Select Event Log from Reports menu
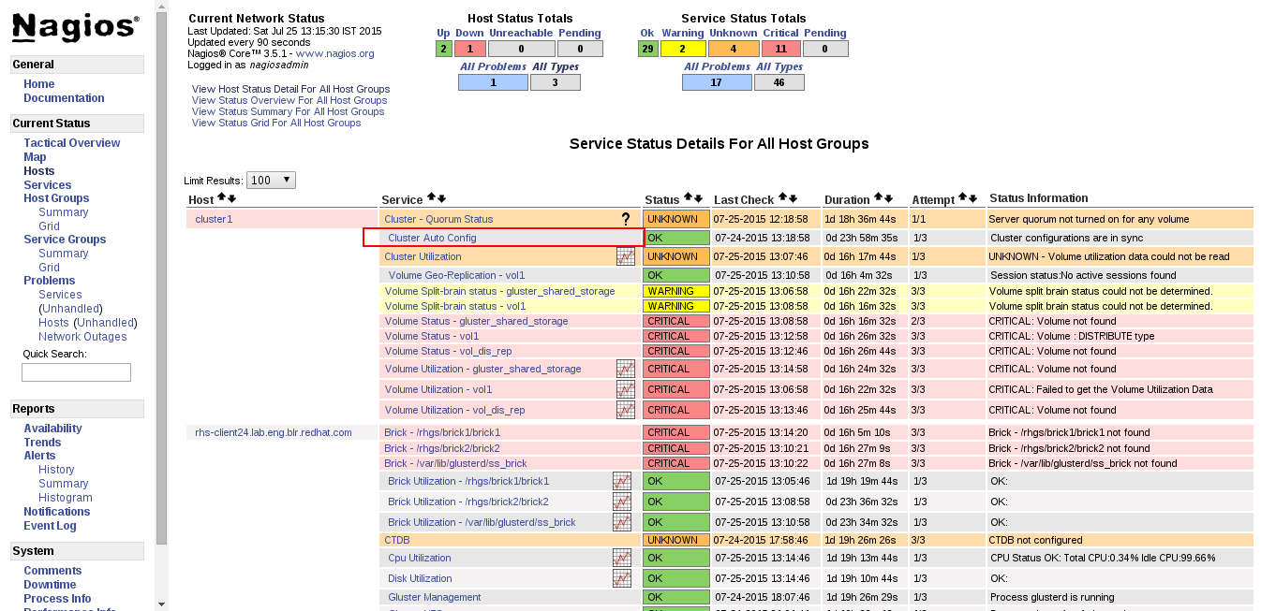The height and width of the screenshot is (611, 1261). [x=50, y=526]
